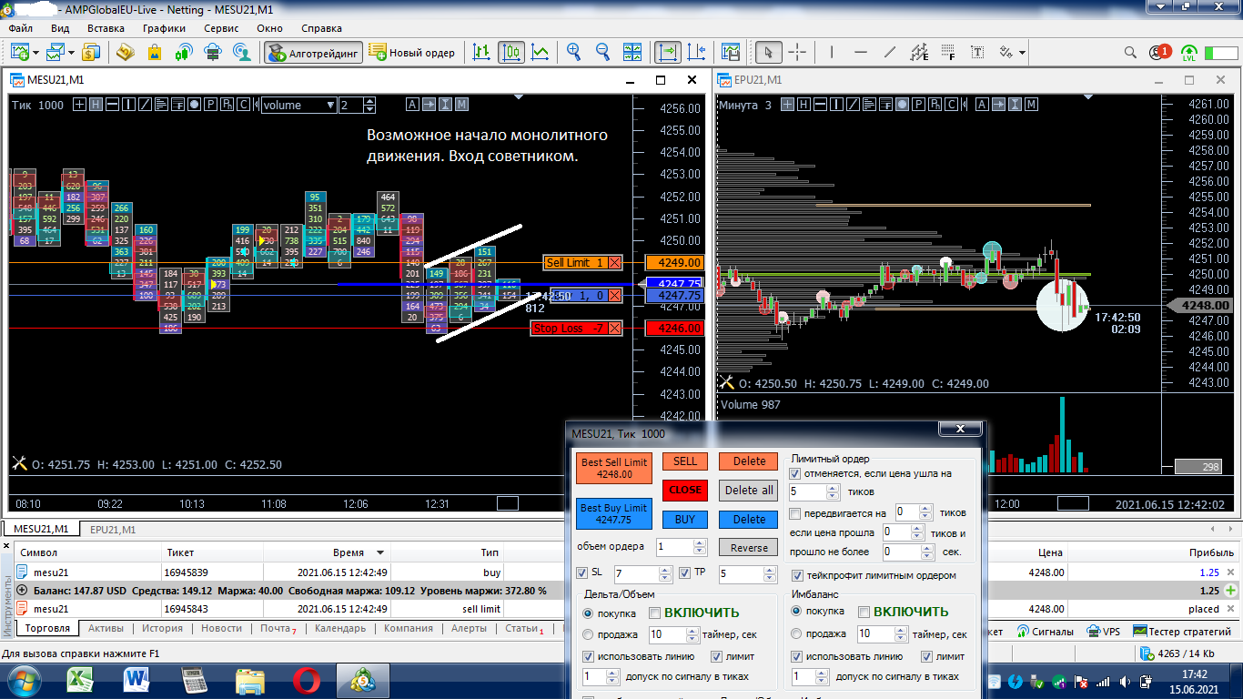Click the red CLOSE button
The width and height of the screenshot is (1243, 699).
(x=685, y=490)
